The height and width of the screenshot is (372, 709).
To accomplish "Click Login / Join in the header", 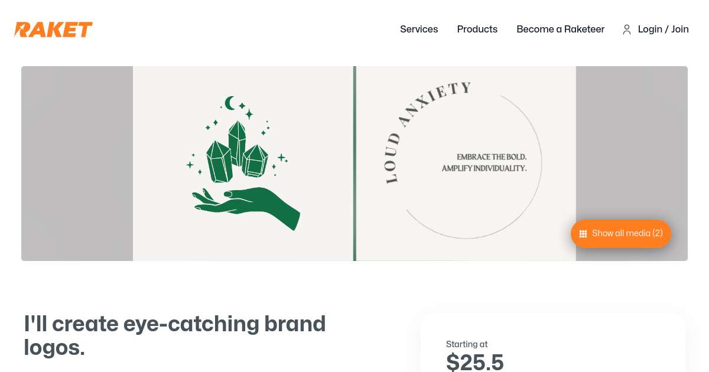I will coord(663,29).
